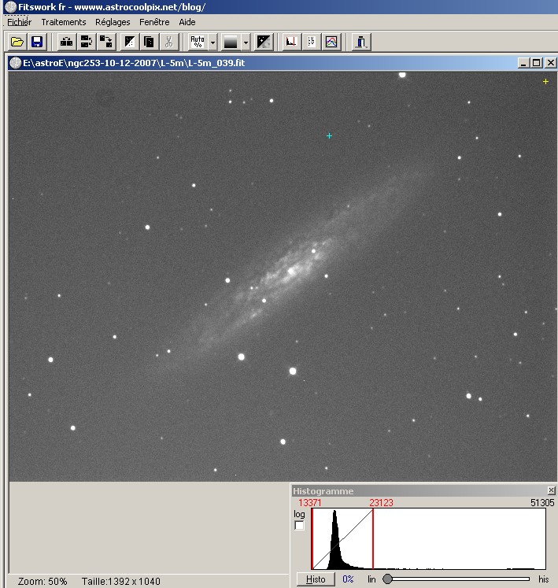Click the lin label by the slider

tap(371, 579)
